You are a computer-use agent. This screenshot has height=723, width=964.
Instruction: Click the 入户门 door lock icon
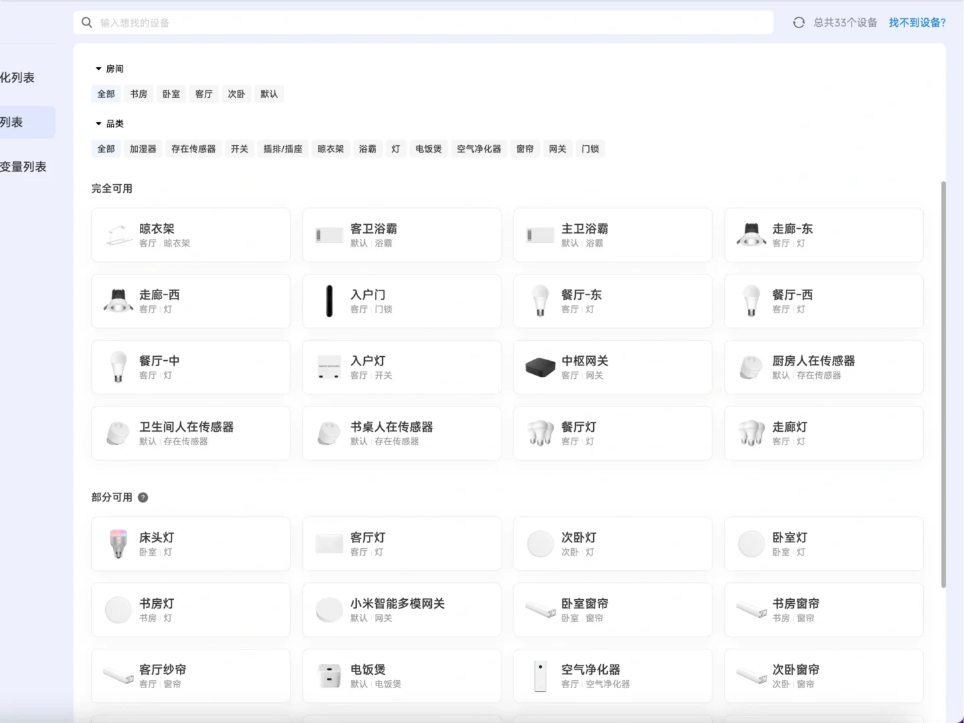[329, 301]
